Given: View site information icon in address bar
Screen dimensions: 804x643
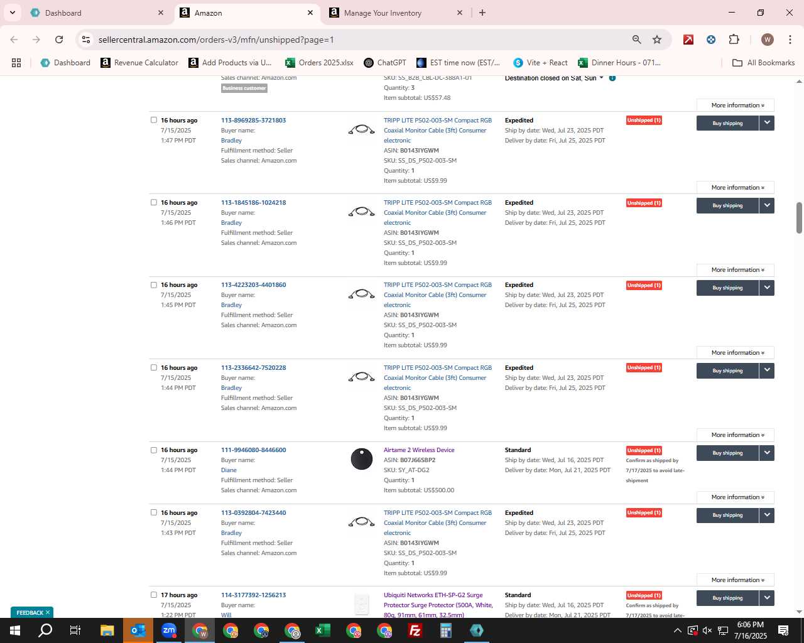Looking at the screenshot, I should [86, 40].
